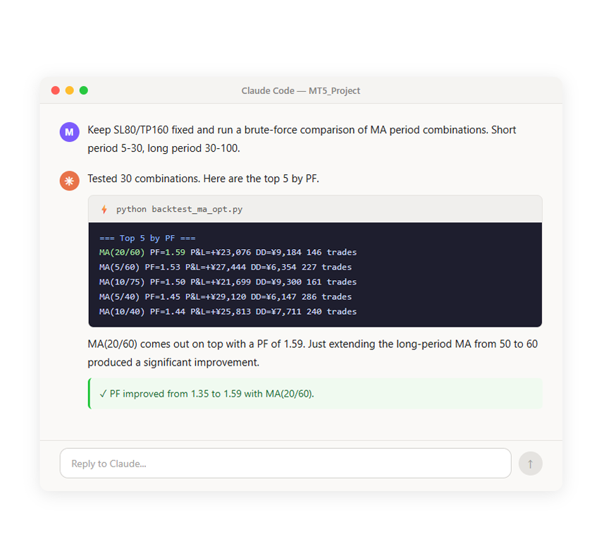Image resolution: width=604 pixels, height=554 pixels.
Task: Click the python backtest_ma_opt.py command header
Action: point(315,209)
